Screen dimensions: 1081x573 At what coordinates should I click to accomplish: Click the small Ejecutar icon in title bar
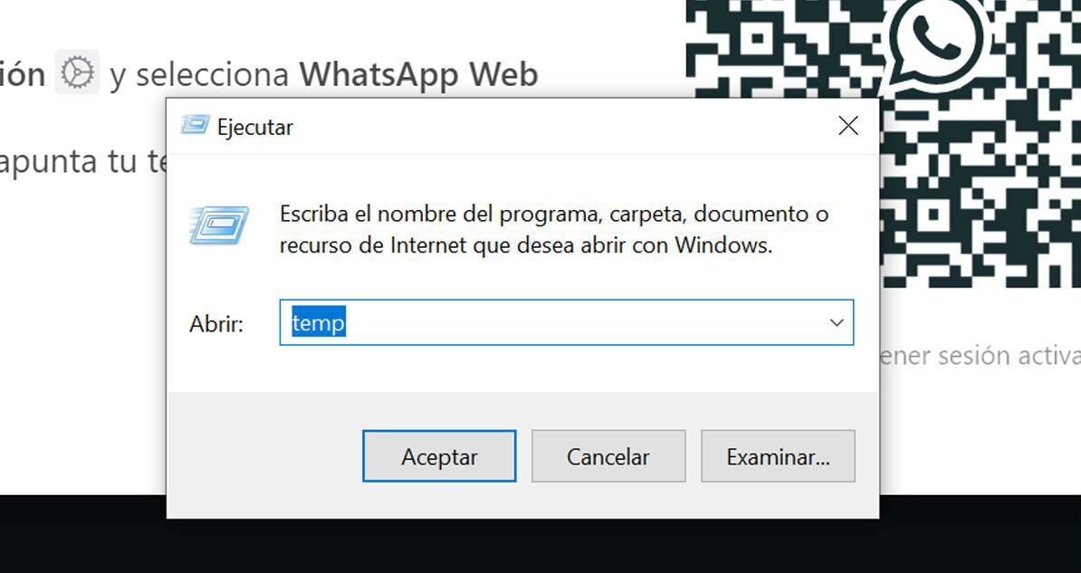(195, 126)
